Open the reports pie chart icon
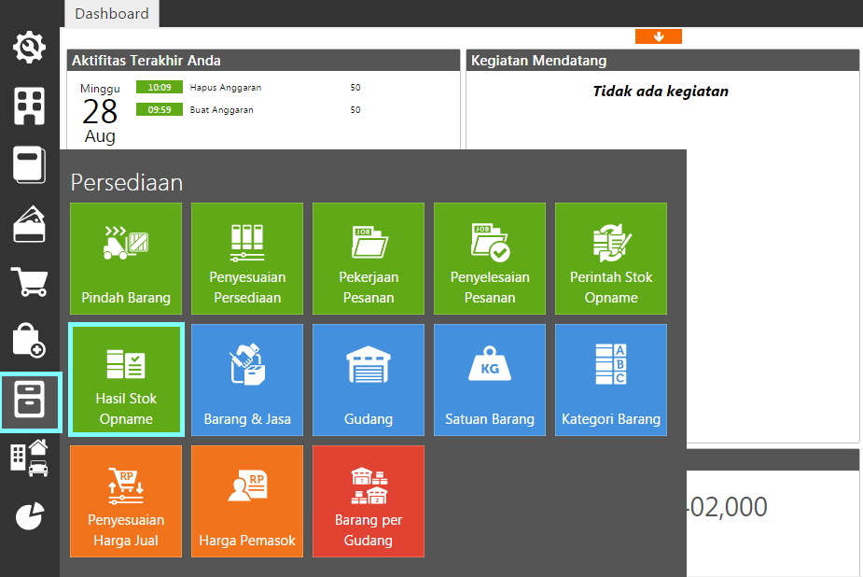 point(30,516)
